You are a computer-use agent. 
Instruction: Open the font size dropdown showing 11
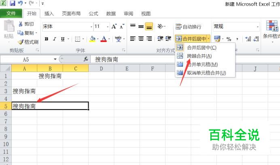(108, 27)
